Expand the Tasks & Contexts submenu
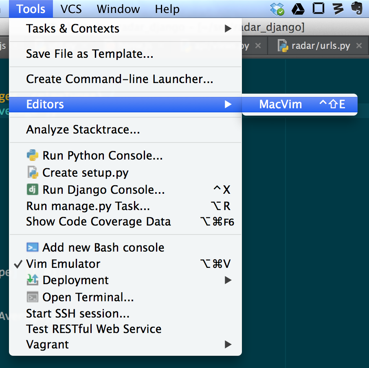The width and height of the screenshot is (369, 368). point(125,28)
